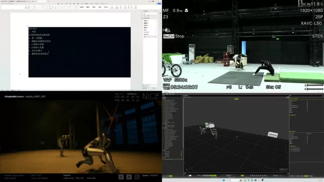
Task: Toggle the green visibility box in mocap tree
Action: 181,152
